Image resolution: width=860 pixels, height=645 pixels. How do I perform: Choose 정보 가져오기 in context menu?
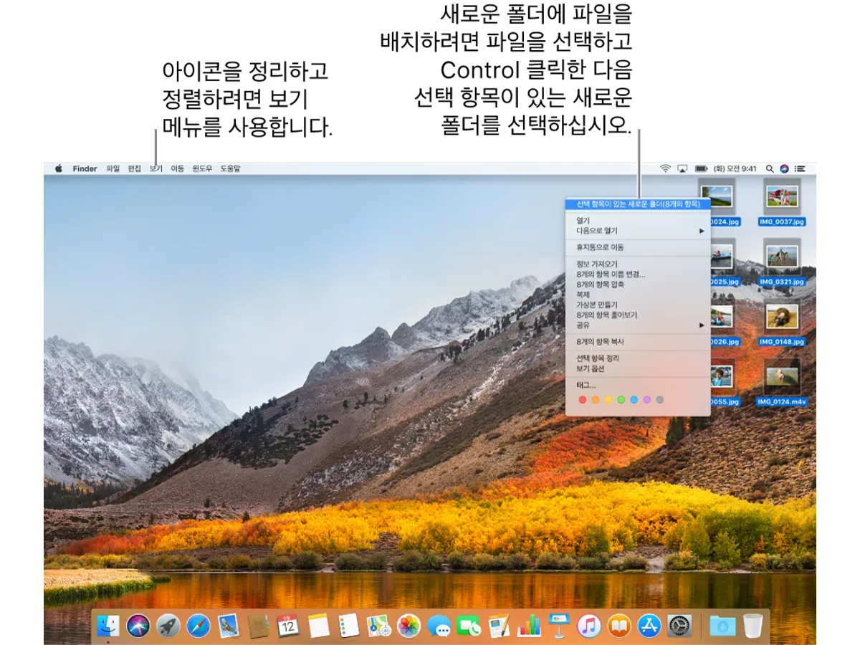click(638, 264)
